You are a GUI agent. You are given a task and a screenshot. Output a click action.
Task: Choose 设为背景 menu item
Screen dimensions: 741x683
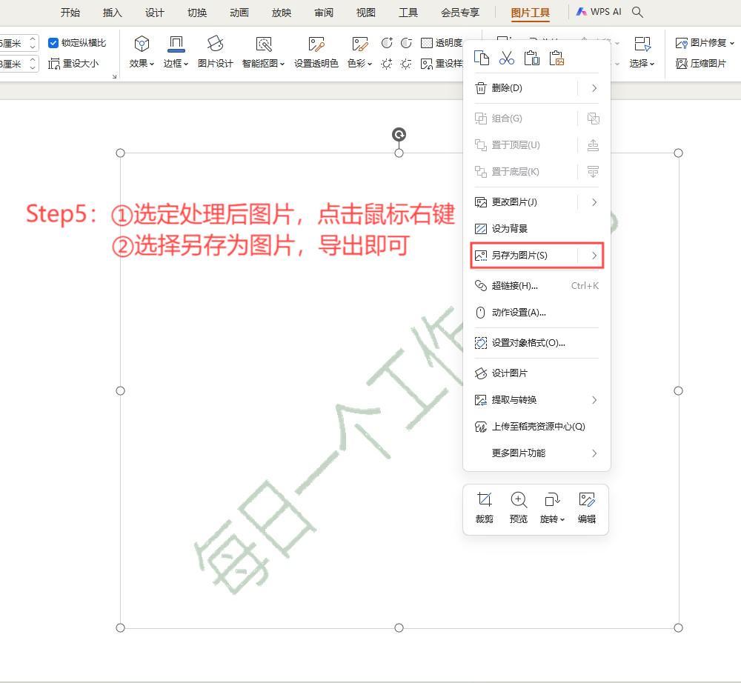click(x=536, y=229)
